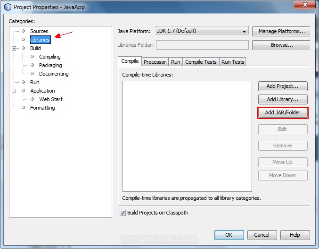Click the bullet icon beside Packaging
The image size is (319, 249).
(32, 65)
